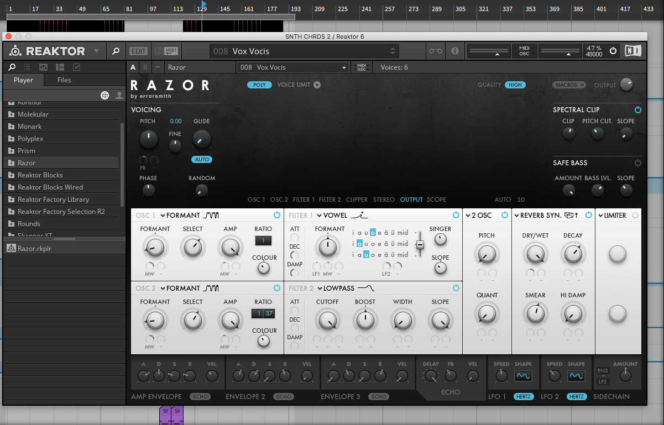Open the OSC 2 Formant type dropdown
This screenshot has width=664, height=425.
pos(163,288)
